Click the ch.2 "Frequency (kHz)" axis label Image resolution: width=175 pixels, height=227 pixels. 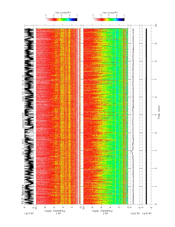pyautogui.click(x=102, y=211)
